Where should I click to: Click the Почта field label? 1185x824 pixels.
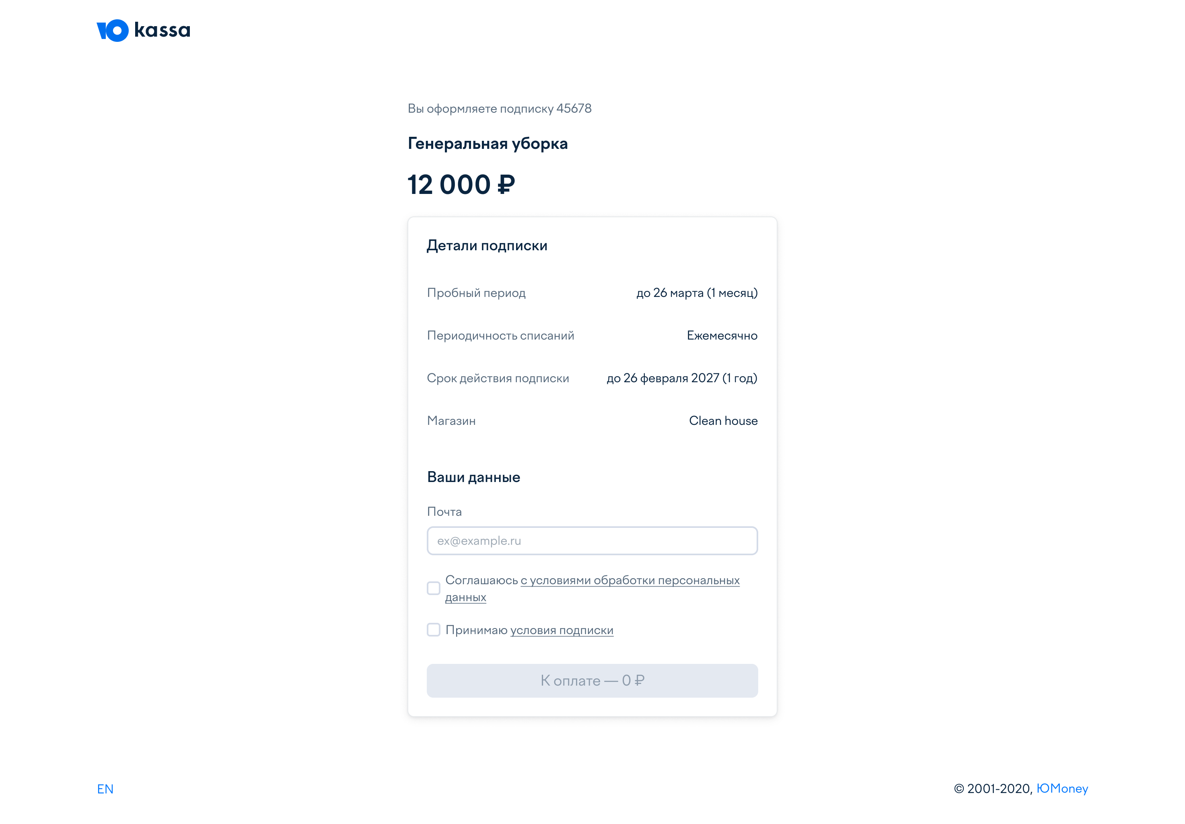coord(444,512)
